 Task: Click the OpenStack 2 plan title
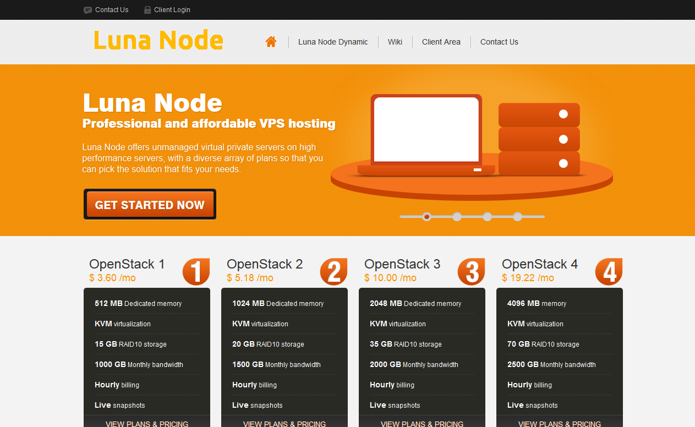point(265,264)
